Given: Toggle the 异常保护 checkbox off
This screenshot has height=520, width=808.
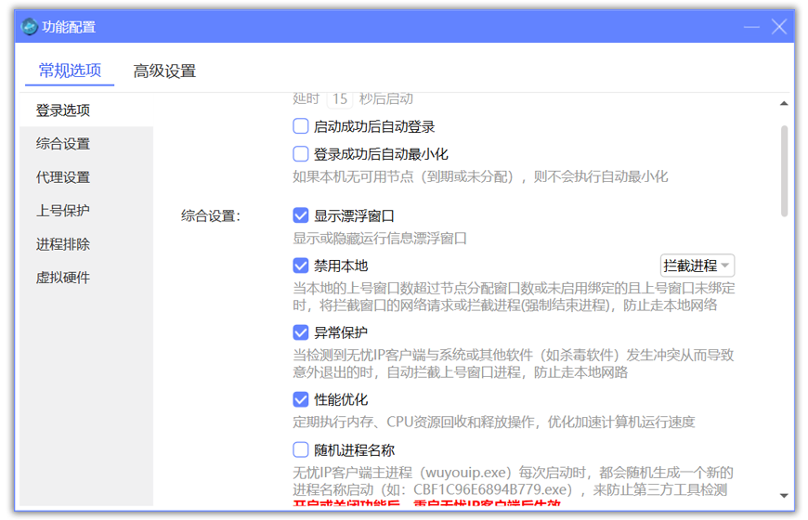Looking at the screenshot, I should 301,332.
